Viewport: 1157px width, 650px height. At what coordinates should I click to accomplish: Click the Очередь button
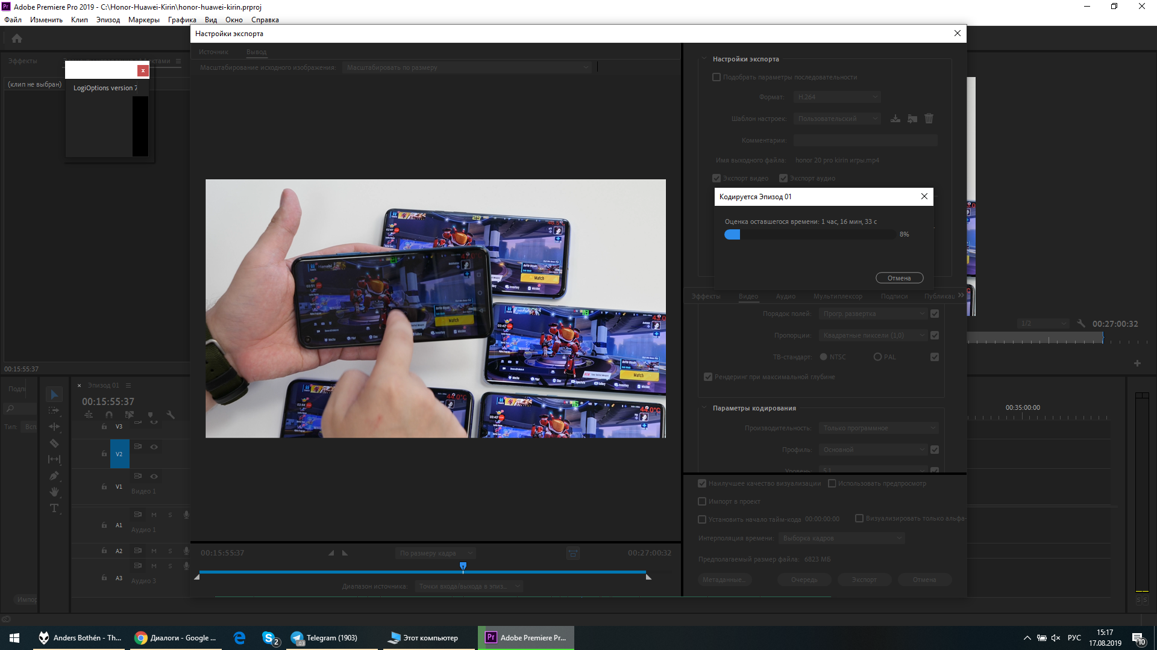804,580
